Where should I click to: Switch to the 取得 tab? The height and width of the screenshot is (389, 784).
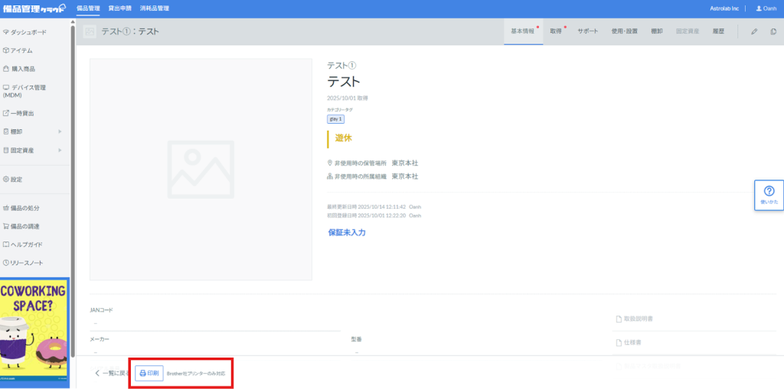point(556,31)
